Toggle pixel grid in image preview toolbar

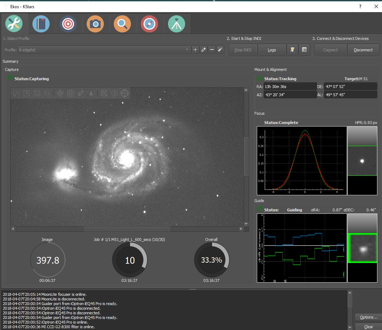pyautogui.click(x=70, y=93)
